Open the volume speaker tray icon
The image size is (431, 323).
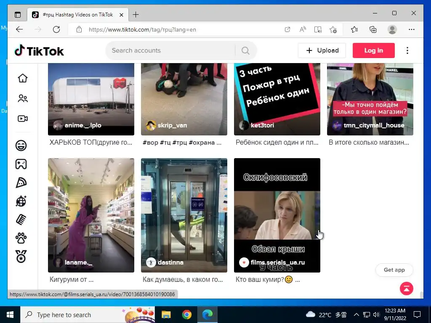coord(377,315)
